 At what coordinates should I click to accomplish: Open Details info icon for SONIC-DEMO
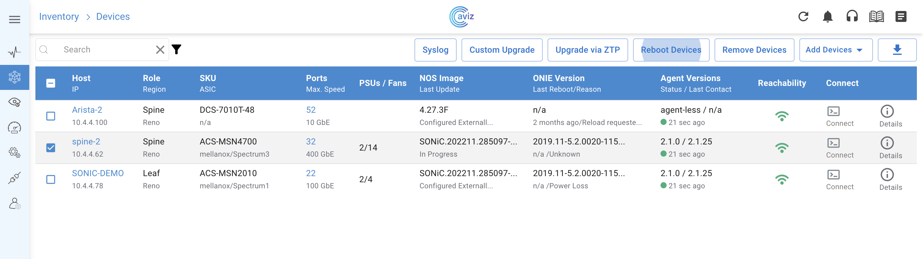pos(887,175)
